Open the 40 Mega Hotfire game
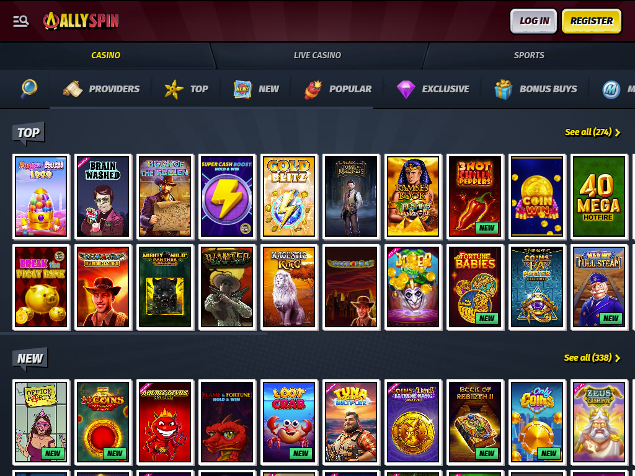Screen dimensions: 635x476 coord(599,196)
